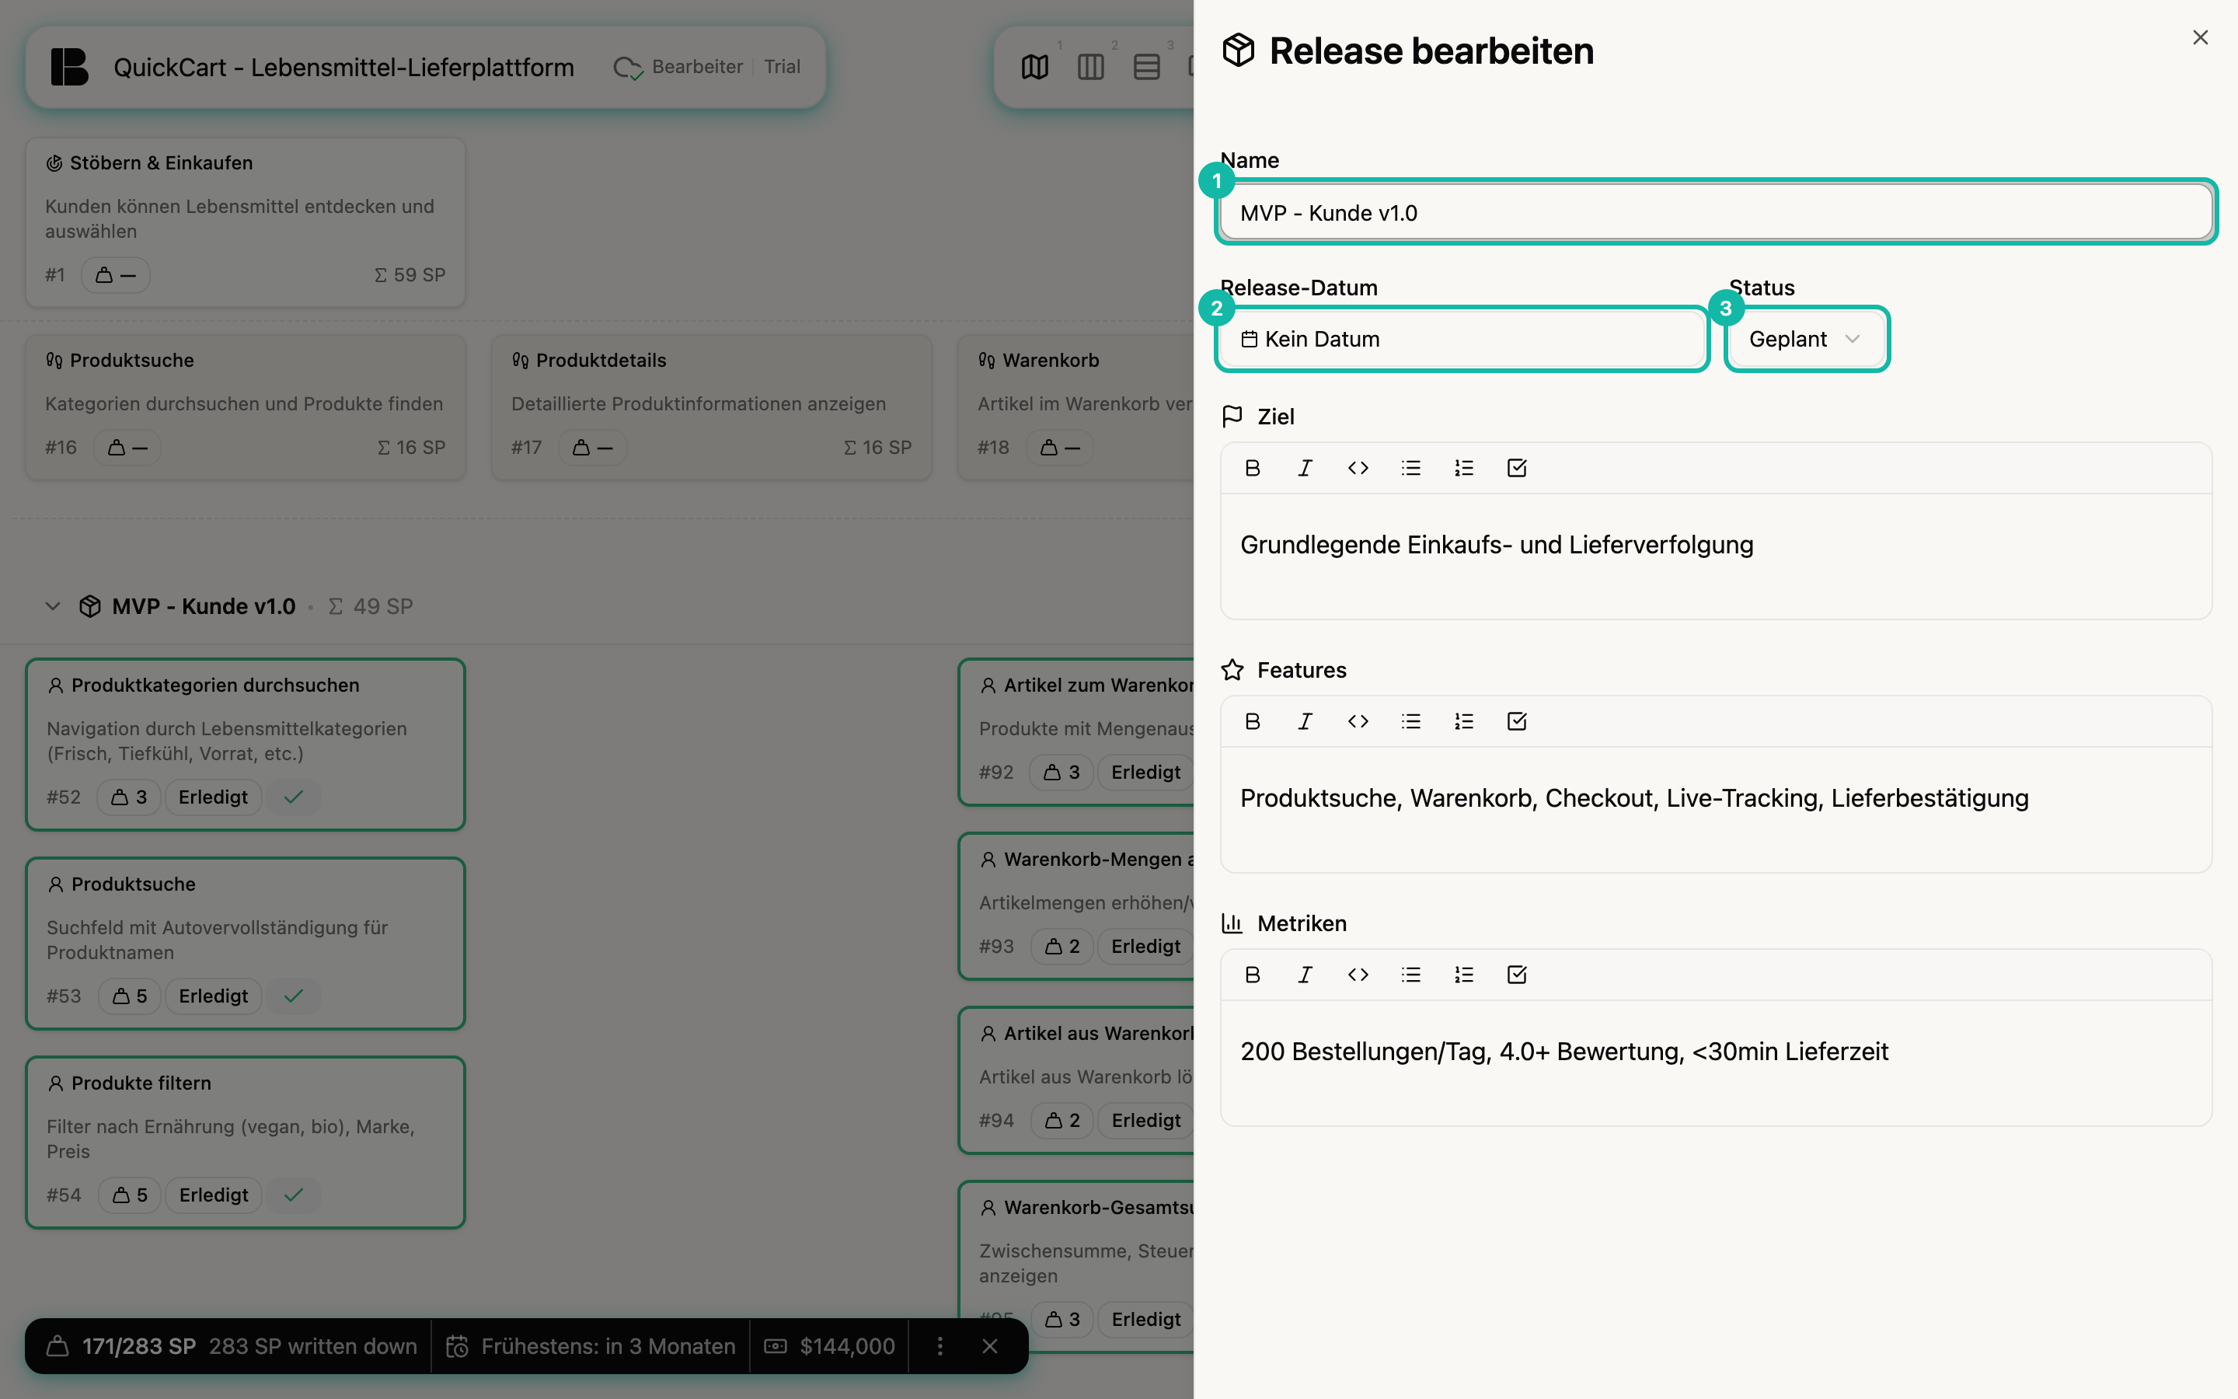
Task: Switch to the columns board view icon
Action: [1090, 67]
